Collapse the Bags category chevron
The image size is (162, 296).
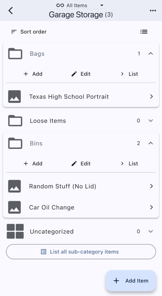pyautogui.click(x=150, y=53)
